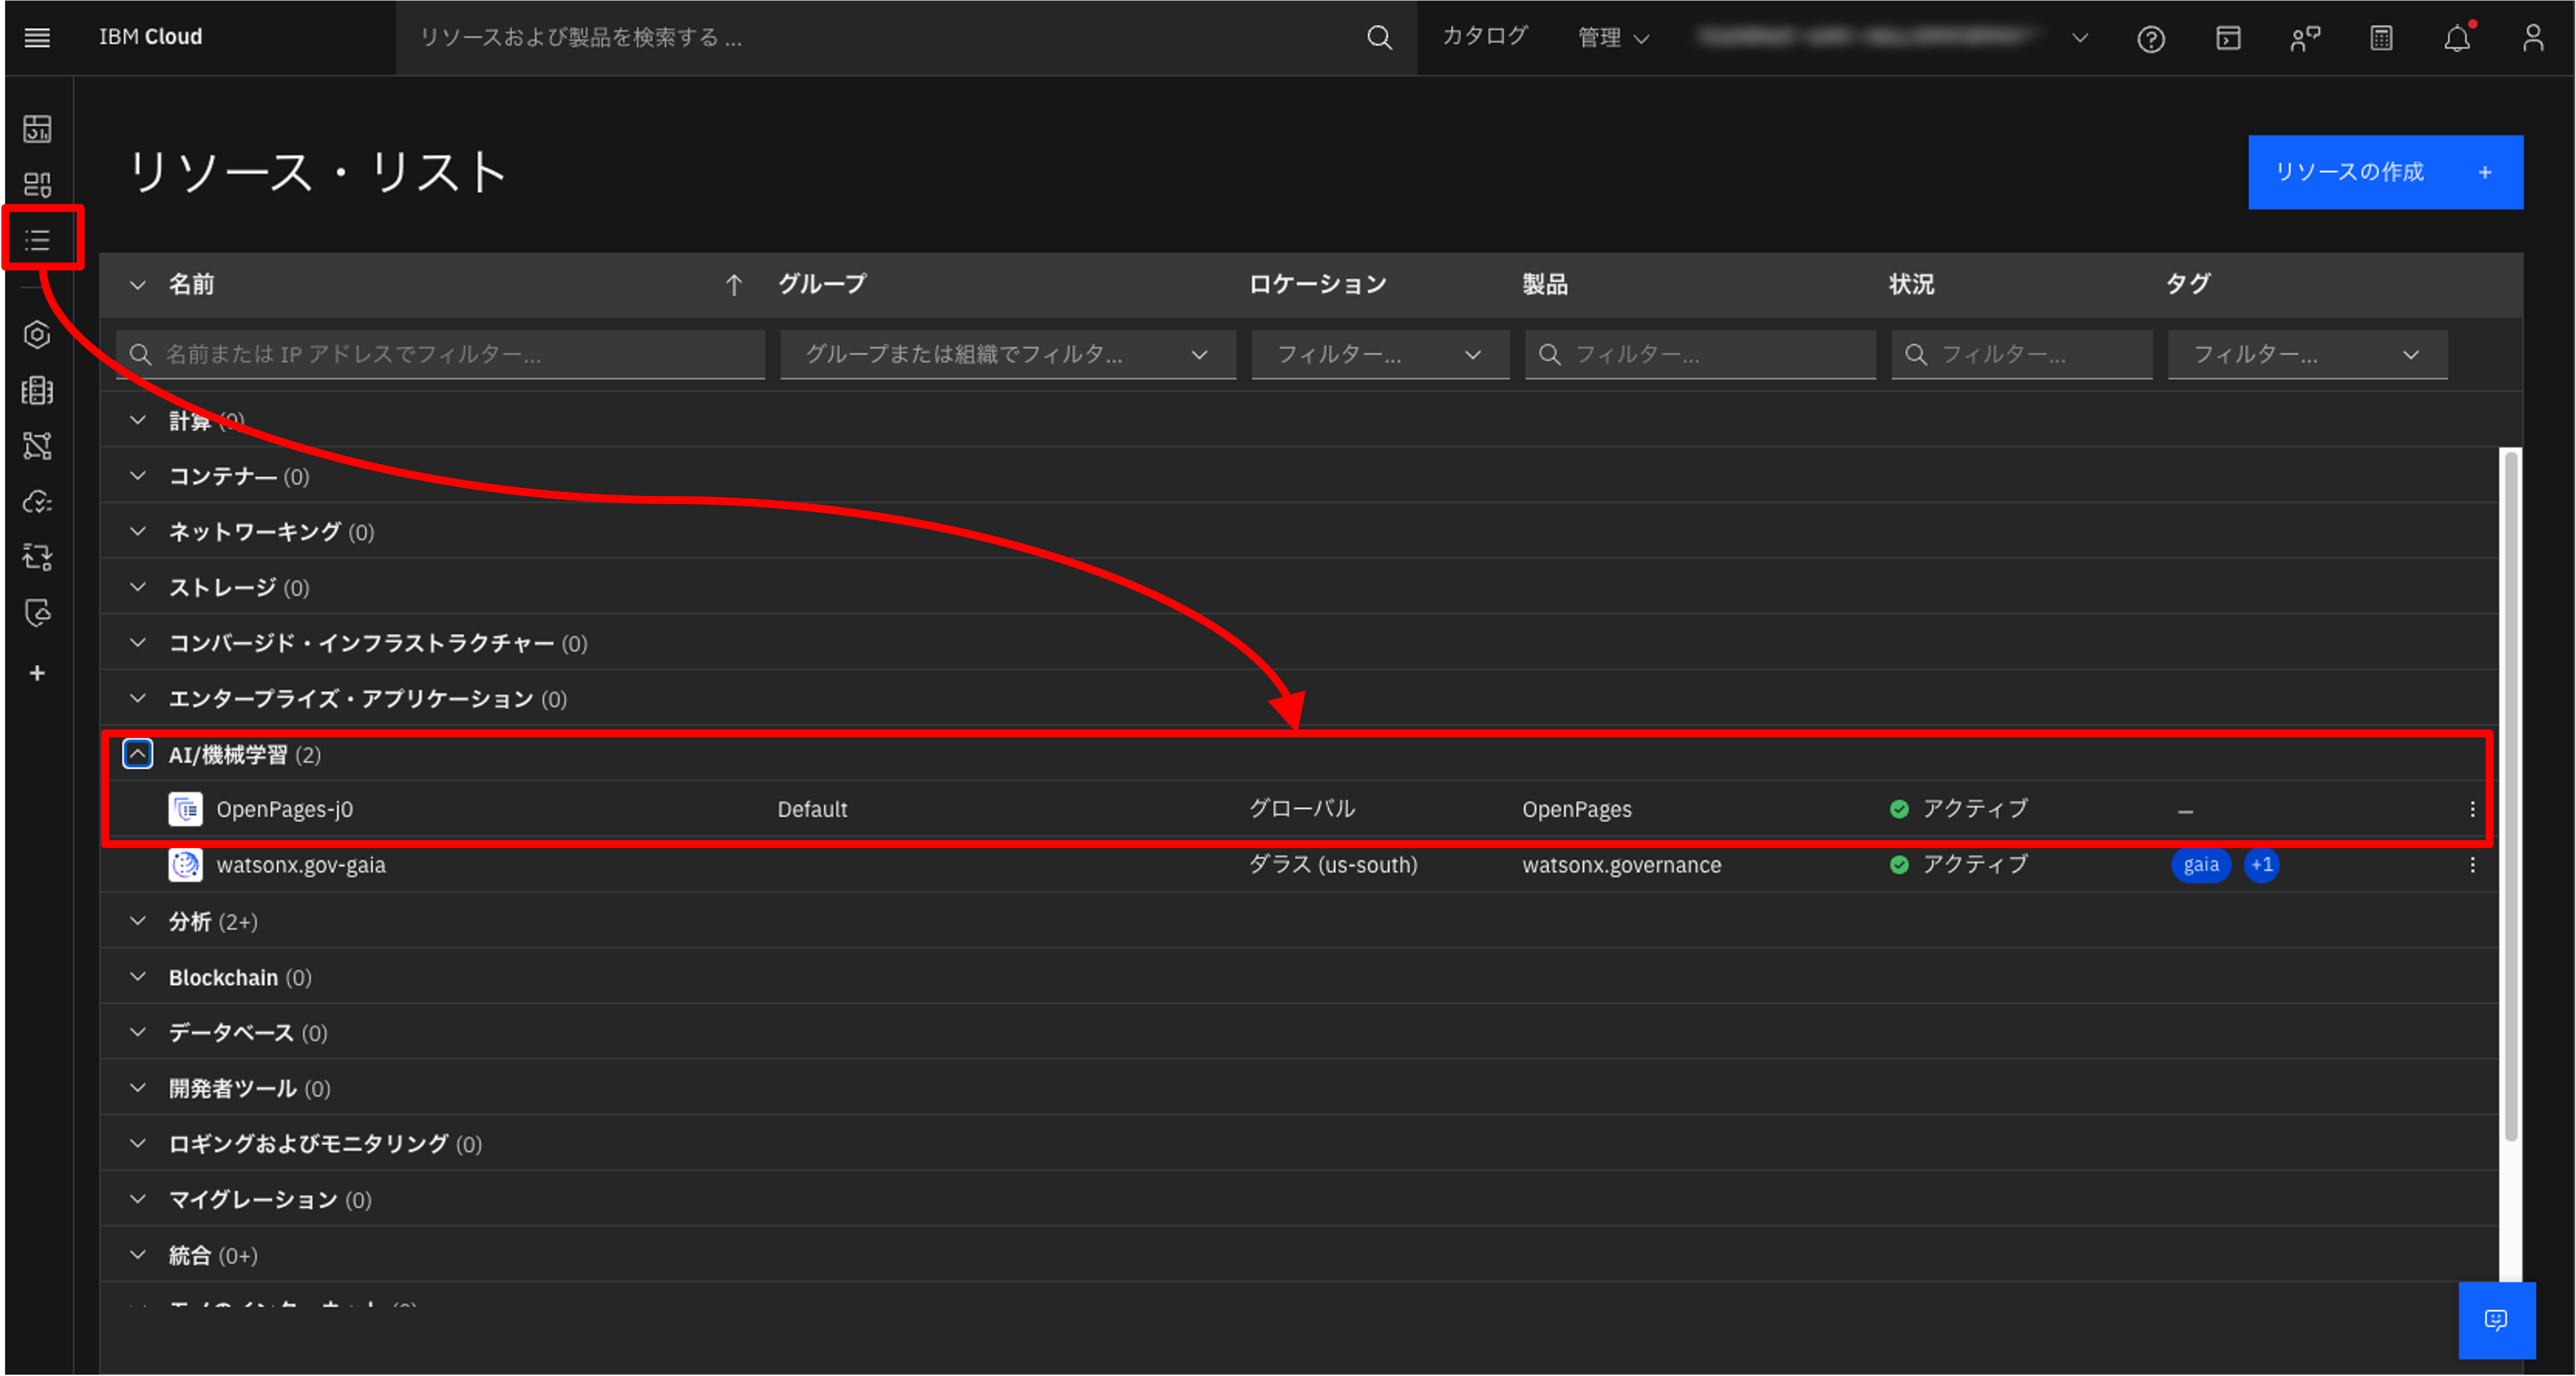This screenshot has height=1376, width=2576.
Task: Open the hamburger navigation menu
Action: tap(37, 37)
